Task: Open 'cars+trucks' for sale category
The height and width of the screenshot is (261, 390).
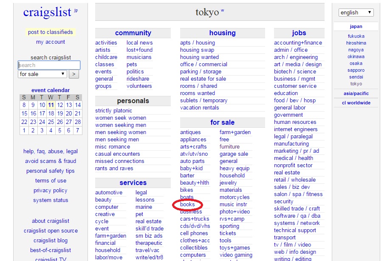Action: pos(195,219)
